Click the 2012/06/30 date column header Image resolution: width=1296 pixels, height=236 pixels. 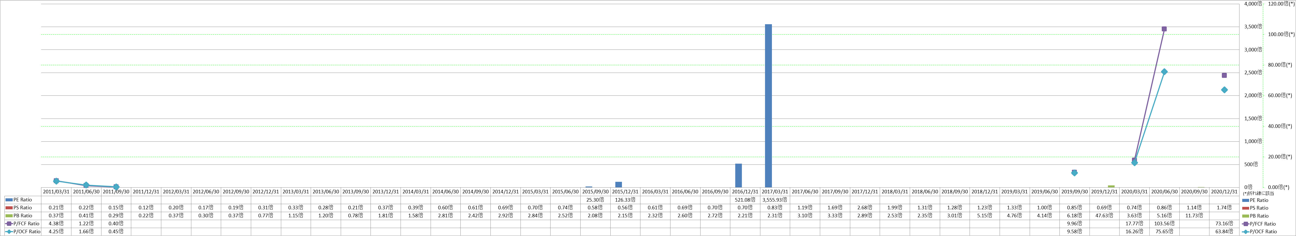(206, 192)
